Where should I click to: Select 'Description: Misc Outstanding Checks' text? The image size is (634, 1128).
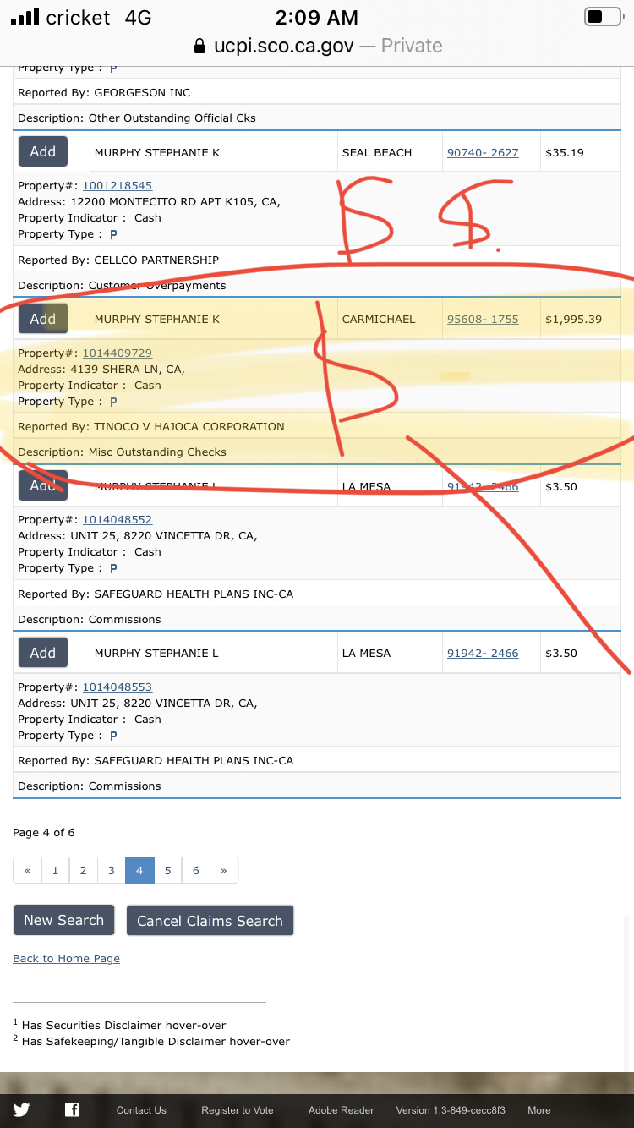(x=122, y=452)
